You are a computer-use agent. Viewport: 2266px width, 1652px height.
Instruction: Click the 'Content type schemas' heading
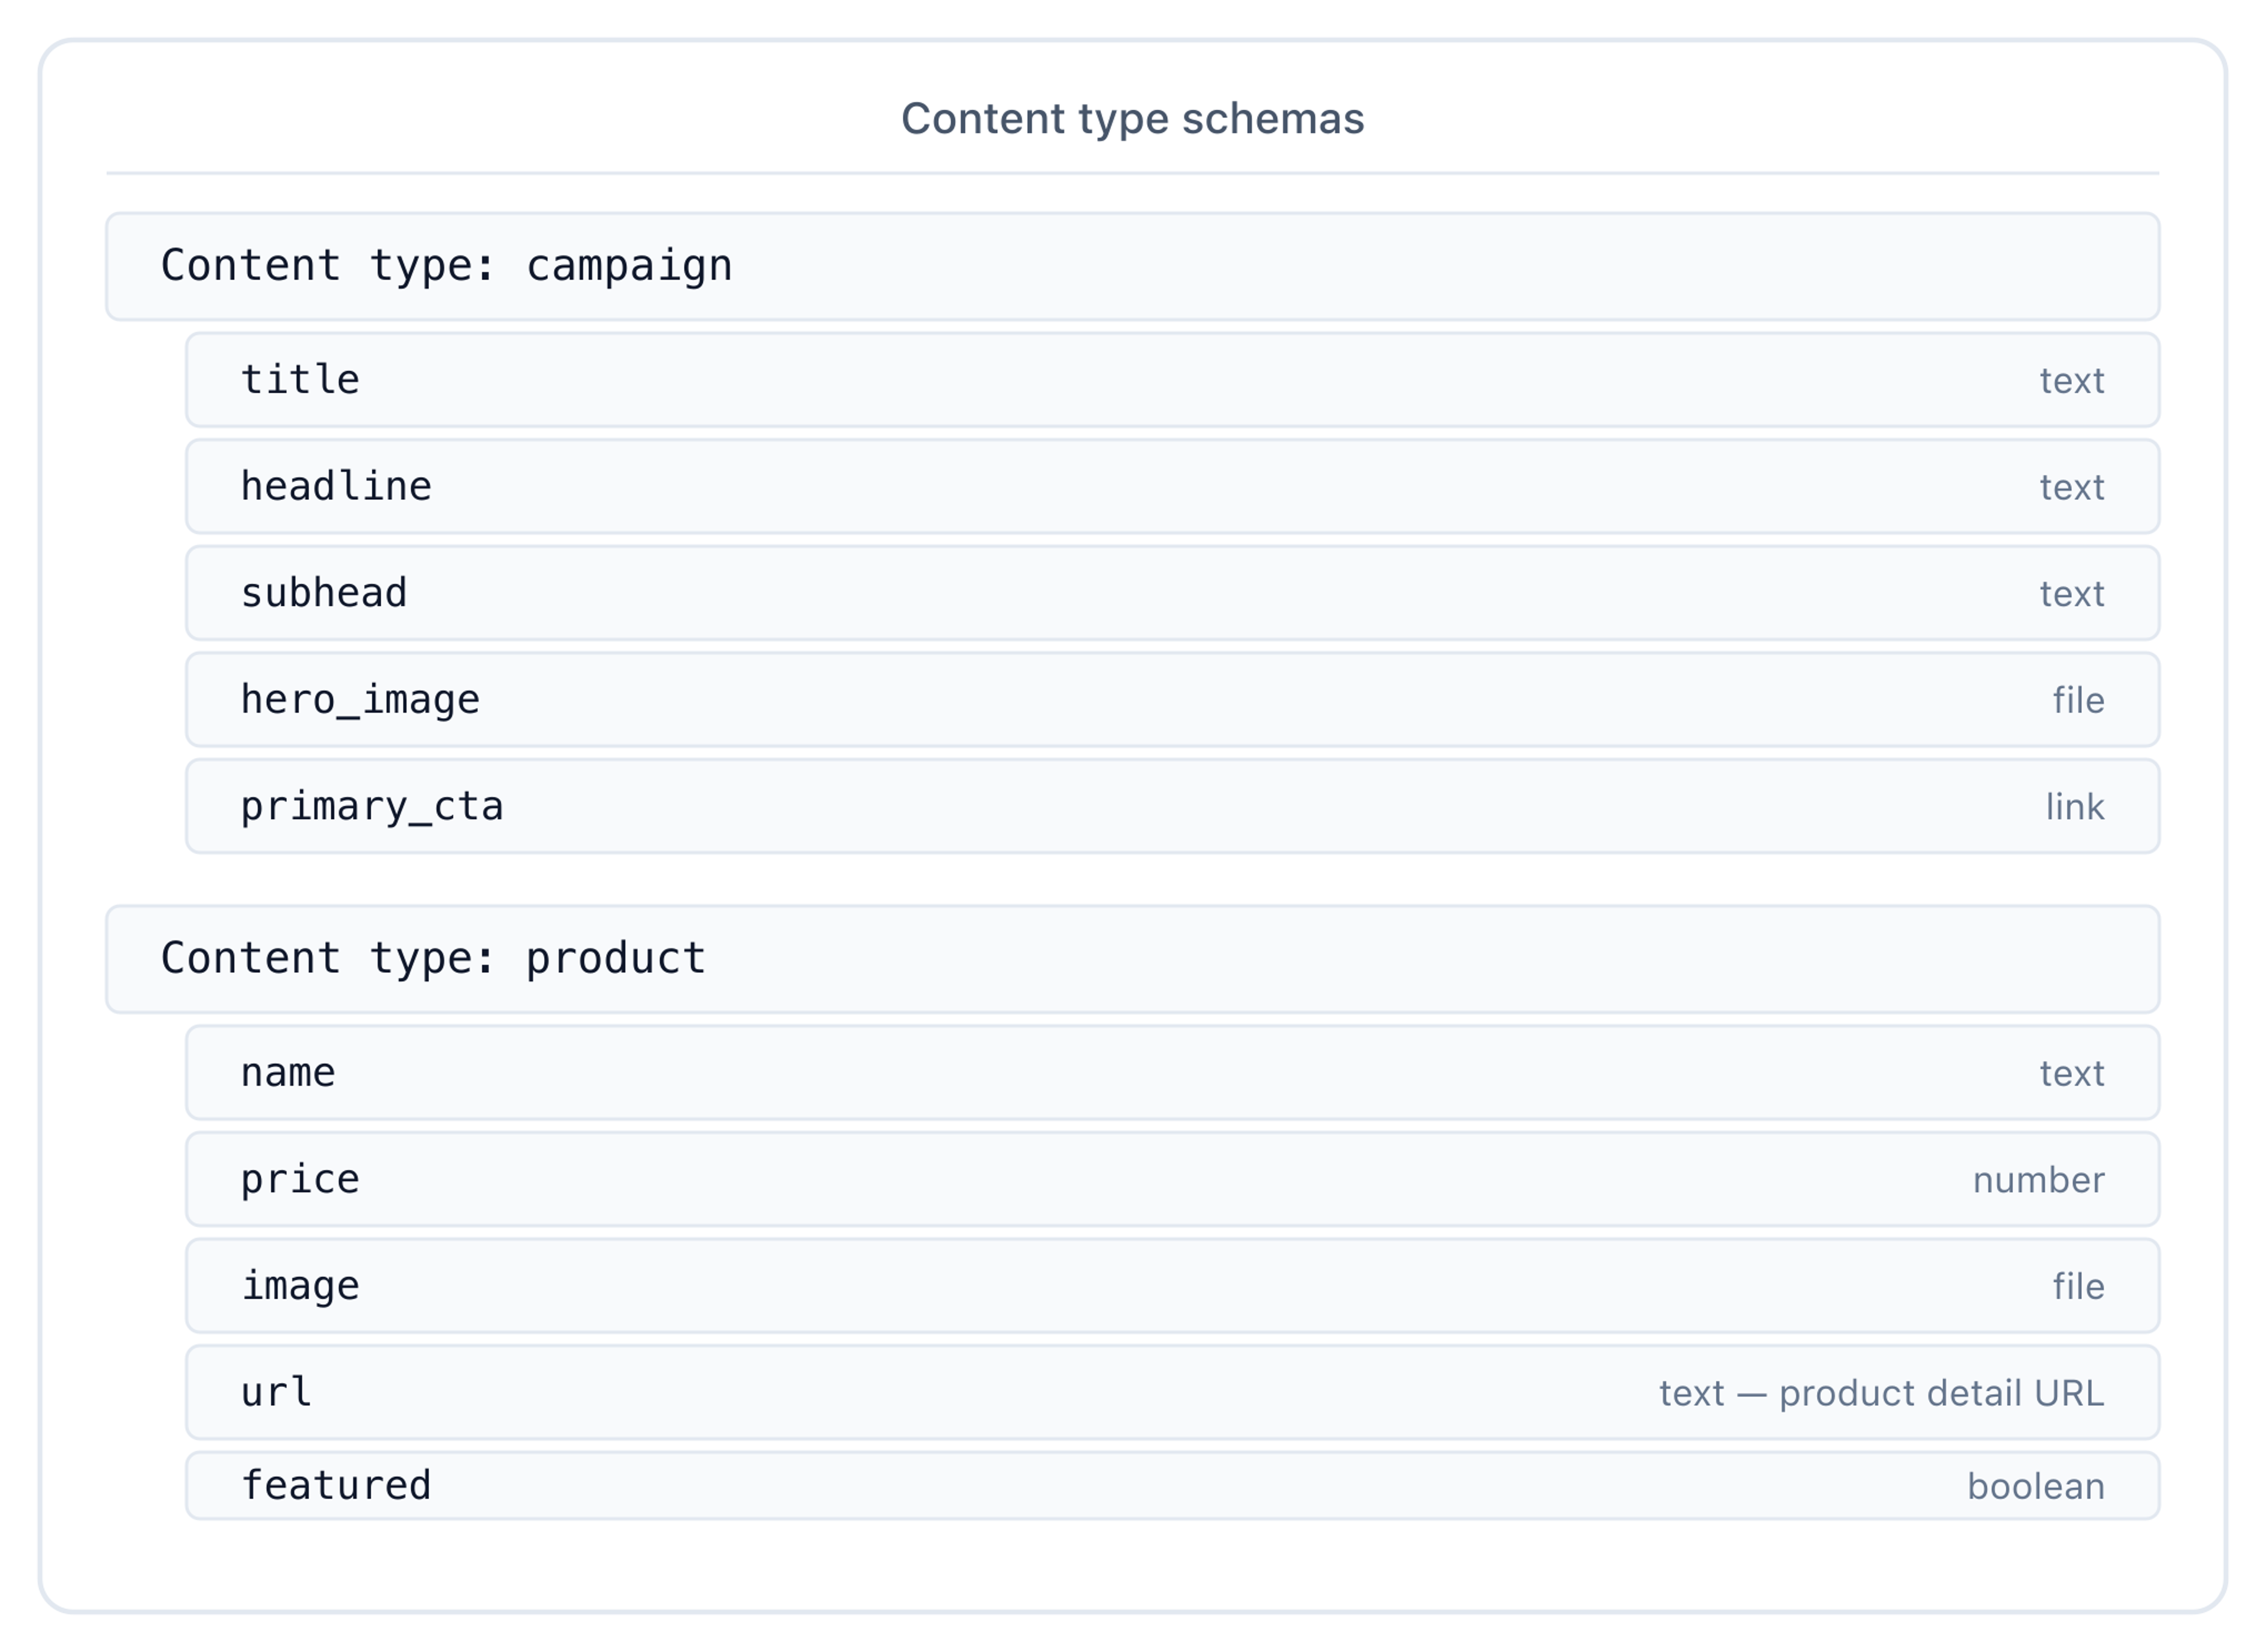click(1132, 119)
